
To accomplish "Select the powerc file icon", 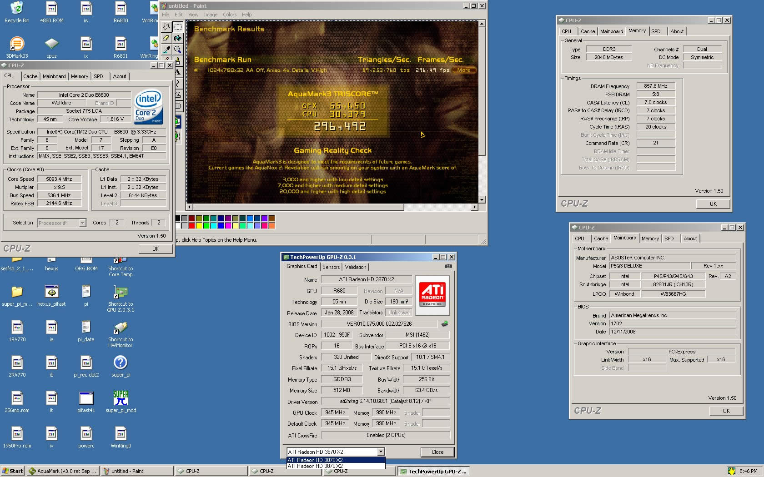I will (x=86, y=437).
